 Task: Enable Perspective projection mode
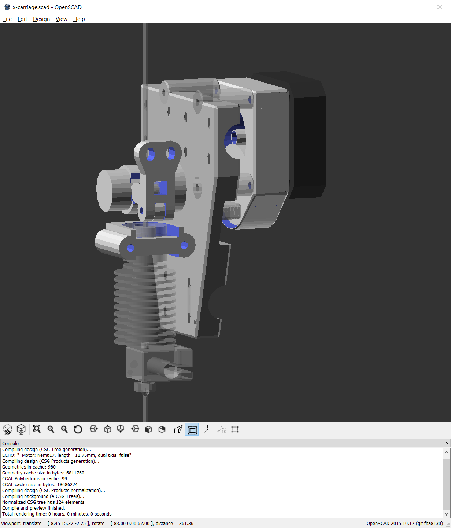click(x=178, y=429)
